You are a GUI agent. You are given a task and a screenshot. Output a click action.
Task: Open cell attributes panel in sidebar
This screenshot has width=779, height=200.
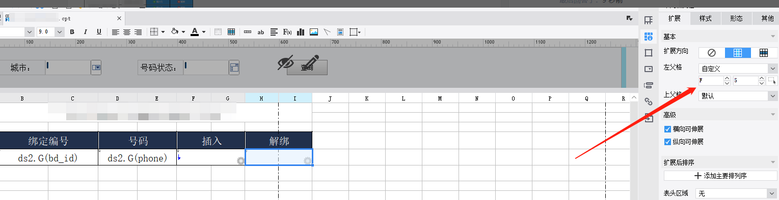point(649,37)
